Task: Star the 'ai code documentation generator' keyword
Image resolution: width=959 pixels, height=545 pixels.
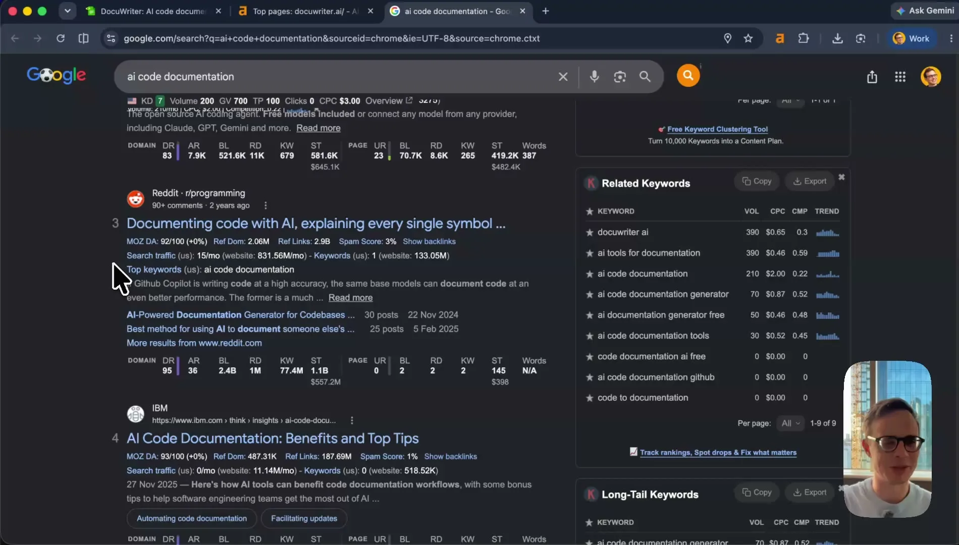Action: 589,294
